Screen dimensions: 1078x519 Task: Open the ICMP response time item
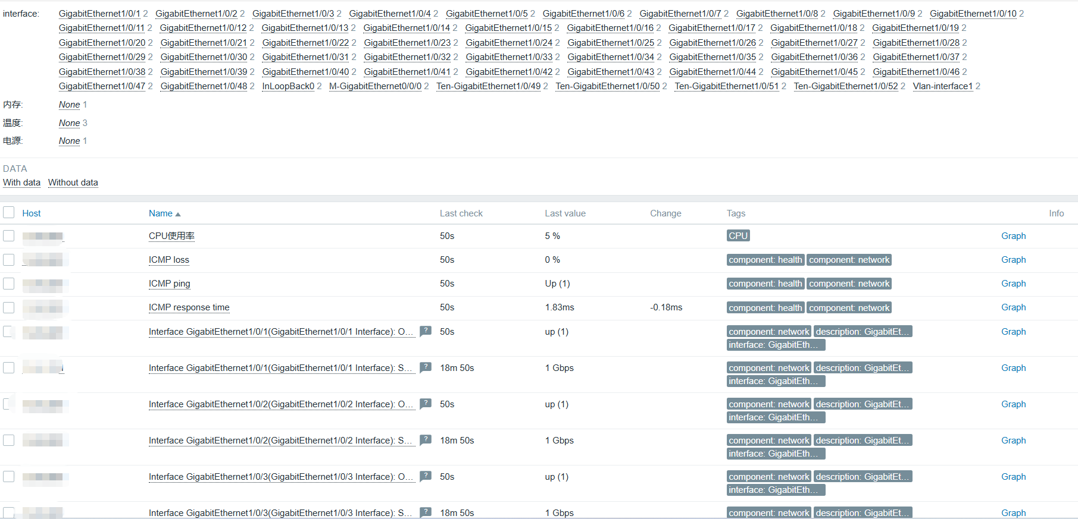point(189,307)
